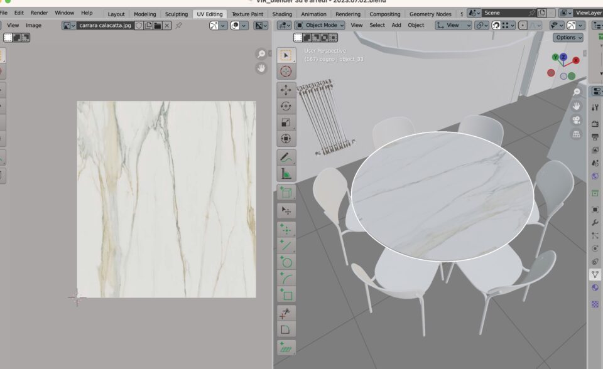Unlink the carrara calacatta.jpg image

pos(167,26)
